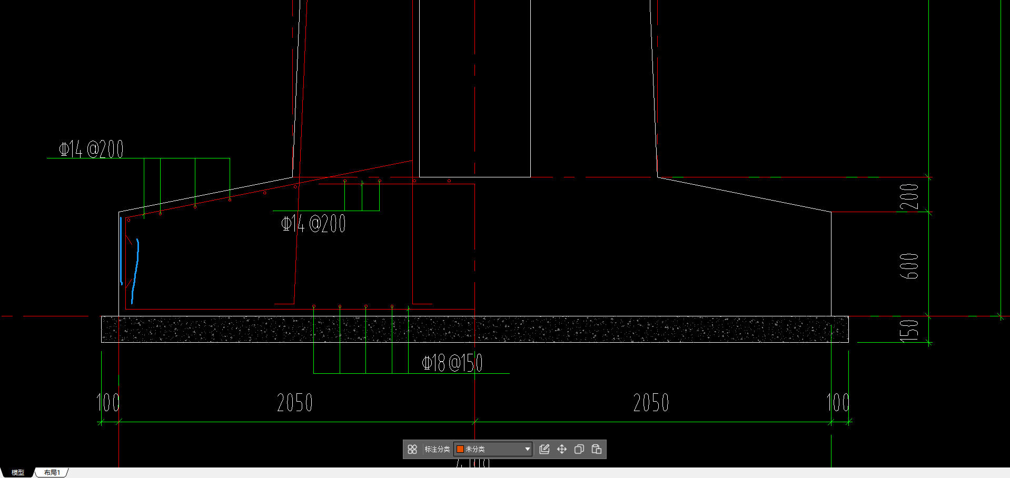1010x478 pixels.
Task: Select the 150 vertical dimension text
Action: tap(909, 330)
